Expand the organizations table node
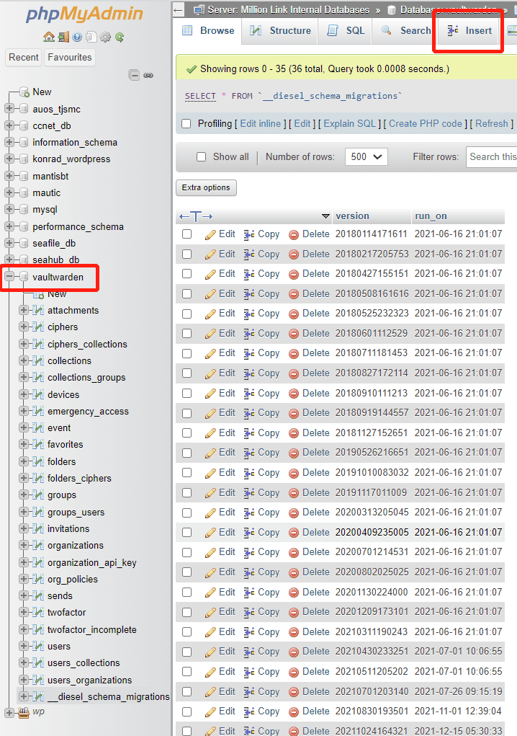 pos(24,545)
